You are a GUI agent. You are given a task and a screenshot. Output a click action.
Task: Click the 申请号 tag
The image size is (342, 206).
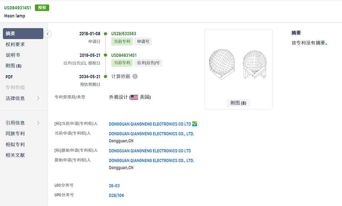click(x=143, y=41)
